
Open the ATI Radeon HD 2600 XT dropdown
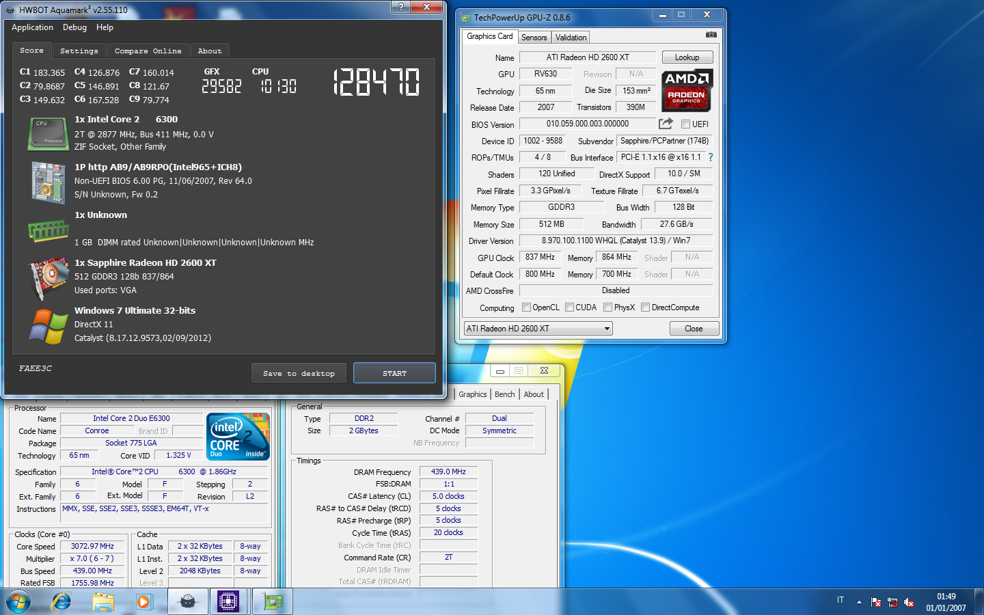(x=538, y=329)
